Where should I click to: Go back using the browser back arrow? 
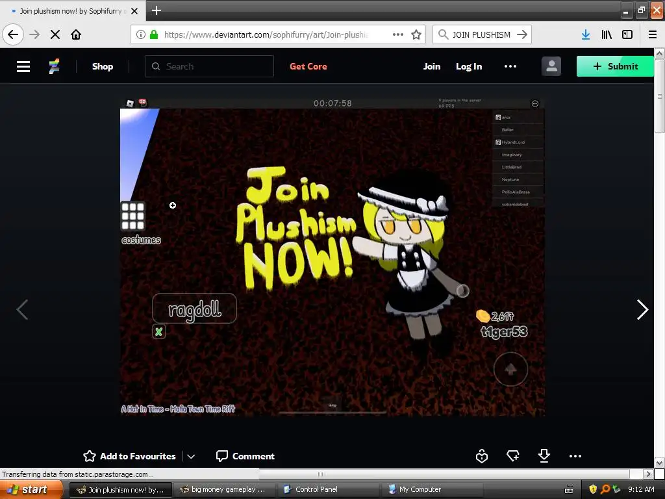[x=13, y=34]
